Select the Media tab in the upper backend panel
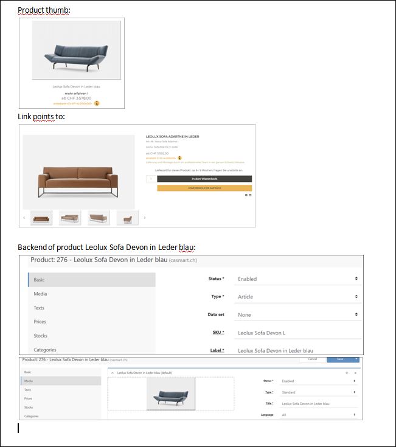This screenshot has height=447, width=396. [92, 294]
